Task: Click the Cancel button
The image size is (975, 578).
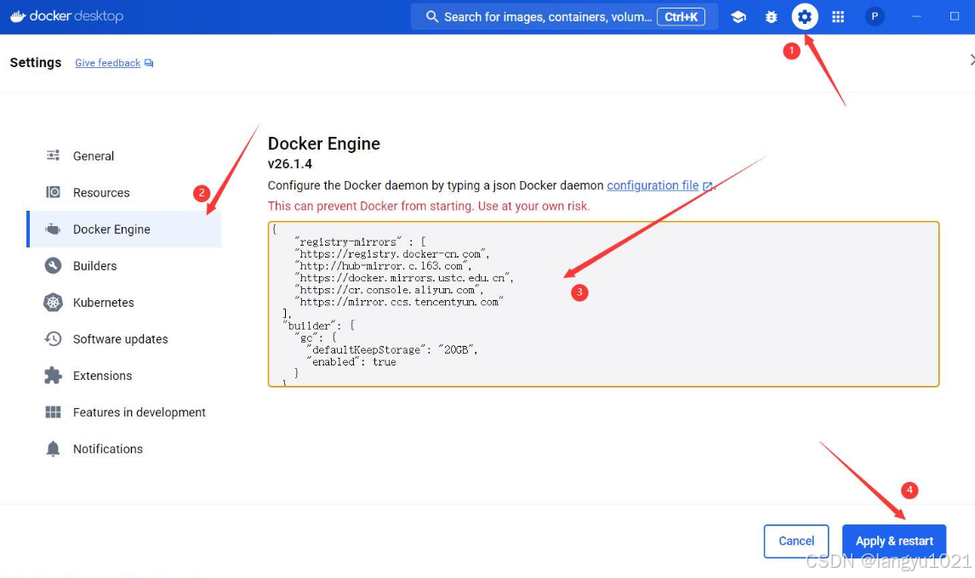Action: [796, 541]
